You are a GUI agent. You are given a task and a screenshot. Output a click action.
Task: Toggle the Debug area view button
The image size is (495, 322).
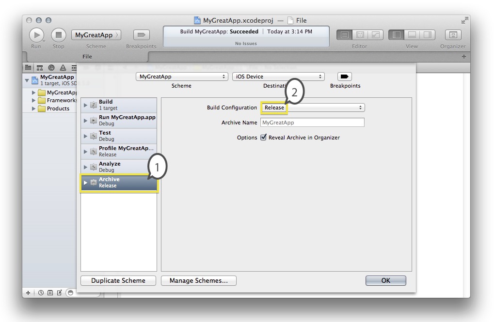point(412,35)
